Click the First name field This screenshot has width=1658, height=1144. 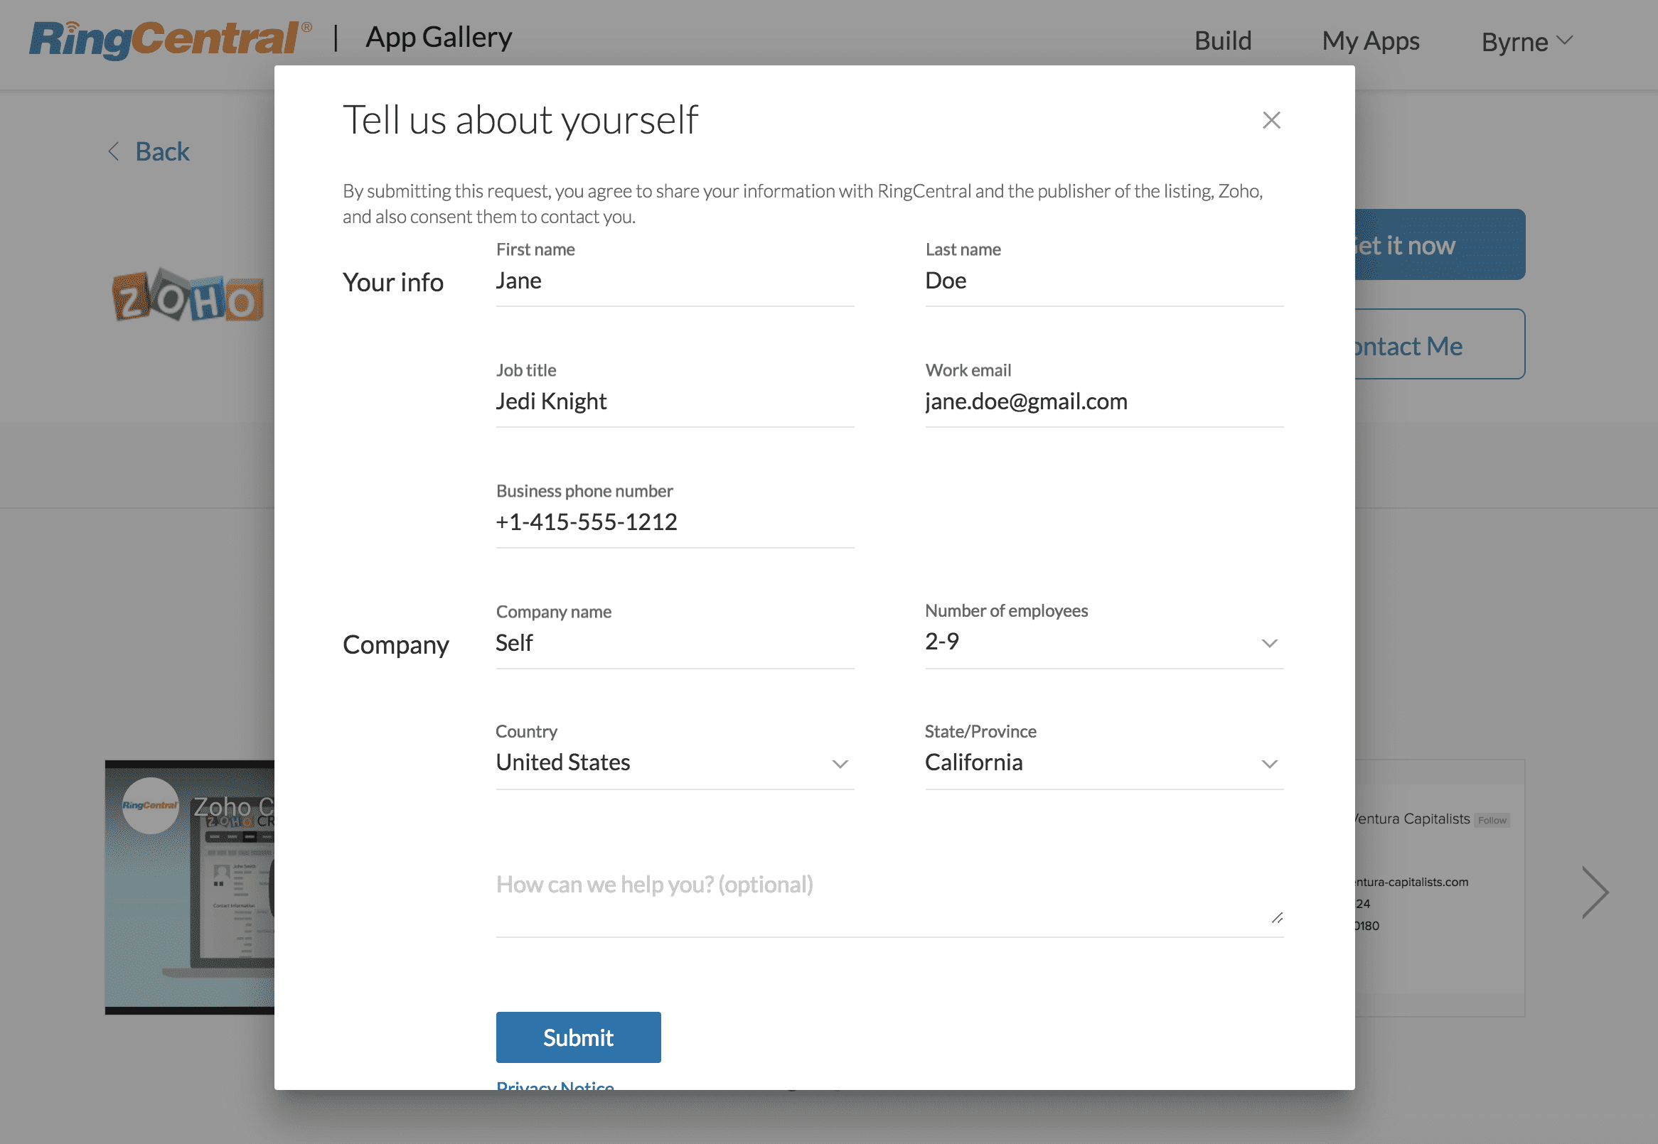(674, 281)
